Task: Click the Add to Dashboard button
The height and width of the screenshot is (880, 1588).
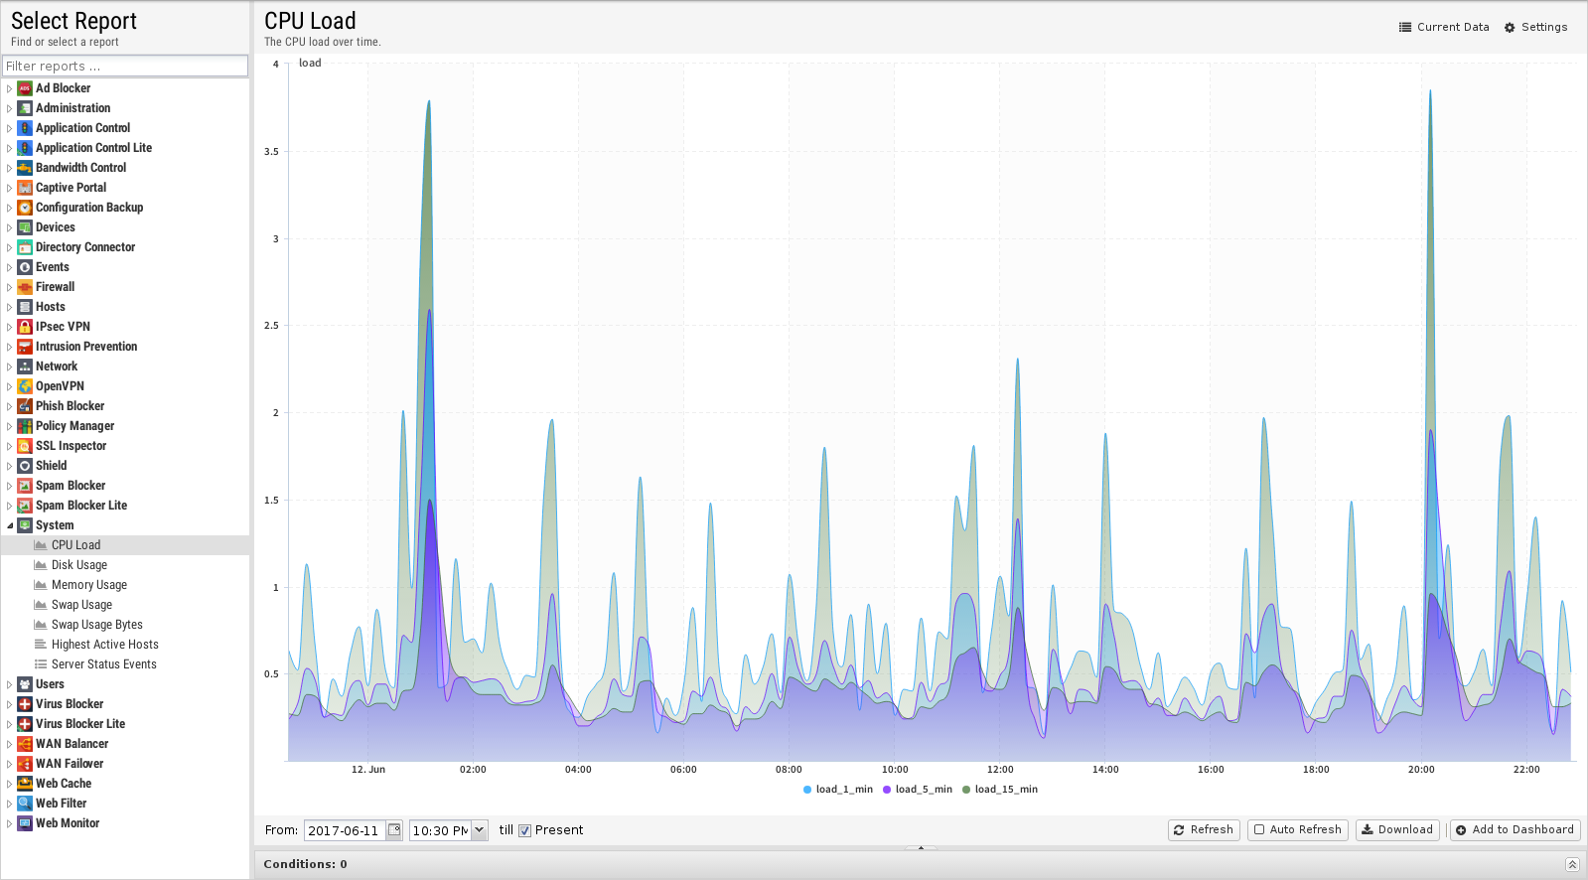Action: tap(1514, 829)
